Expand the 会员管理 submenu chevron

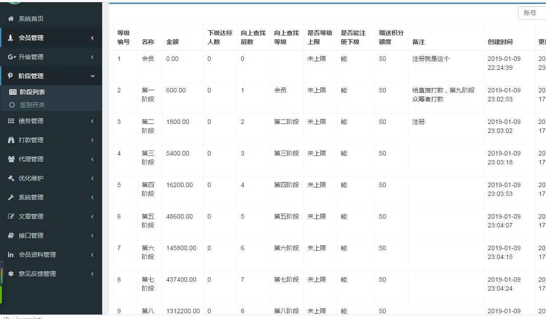pyautogui.click(x=92, y=37)
